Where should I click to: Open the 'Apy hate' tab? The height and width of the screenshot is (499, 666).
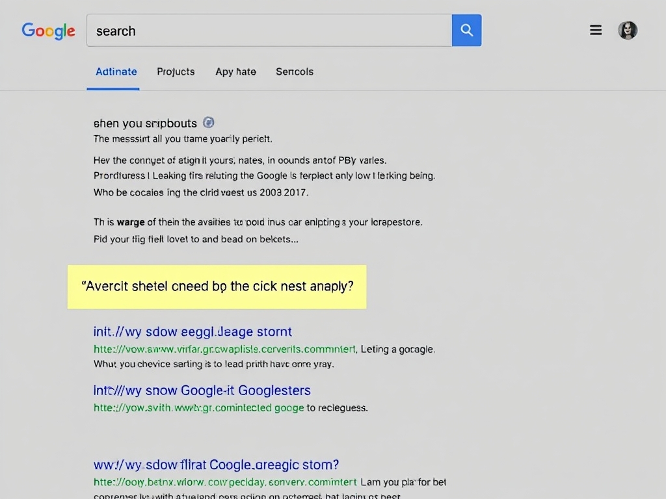tap(235, 71)
